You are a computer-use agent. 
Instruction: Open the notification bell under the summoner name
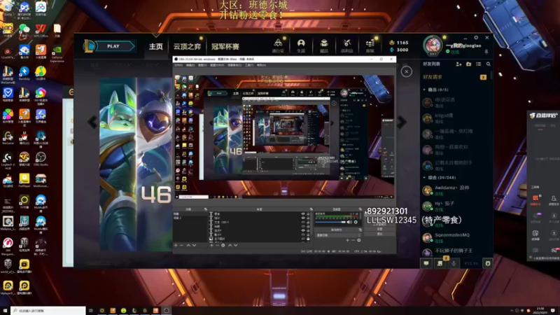[486, 52]
